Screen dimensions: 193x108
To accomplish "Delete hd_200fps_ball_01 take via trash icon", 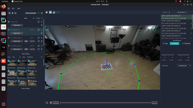I will pyautogui.click(x=41, y=49).
